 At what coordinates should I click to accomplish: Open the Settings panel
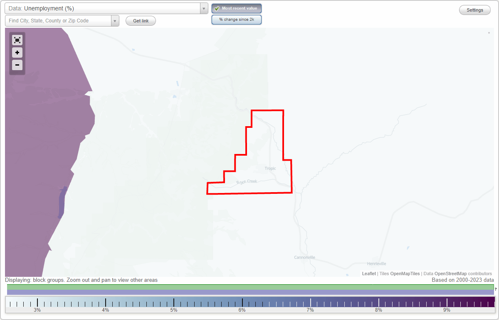[x=474, y=10]
